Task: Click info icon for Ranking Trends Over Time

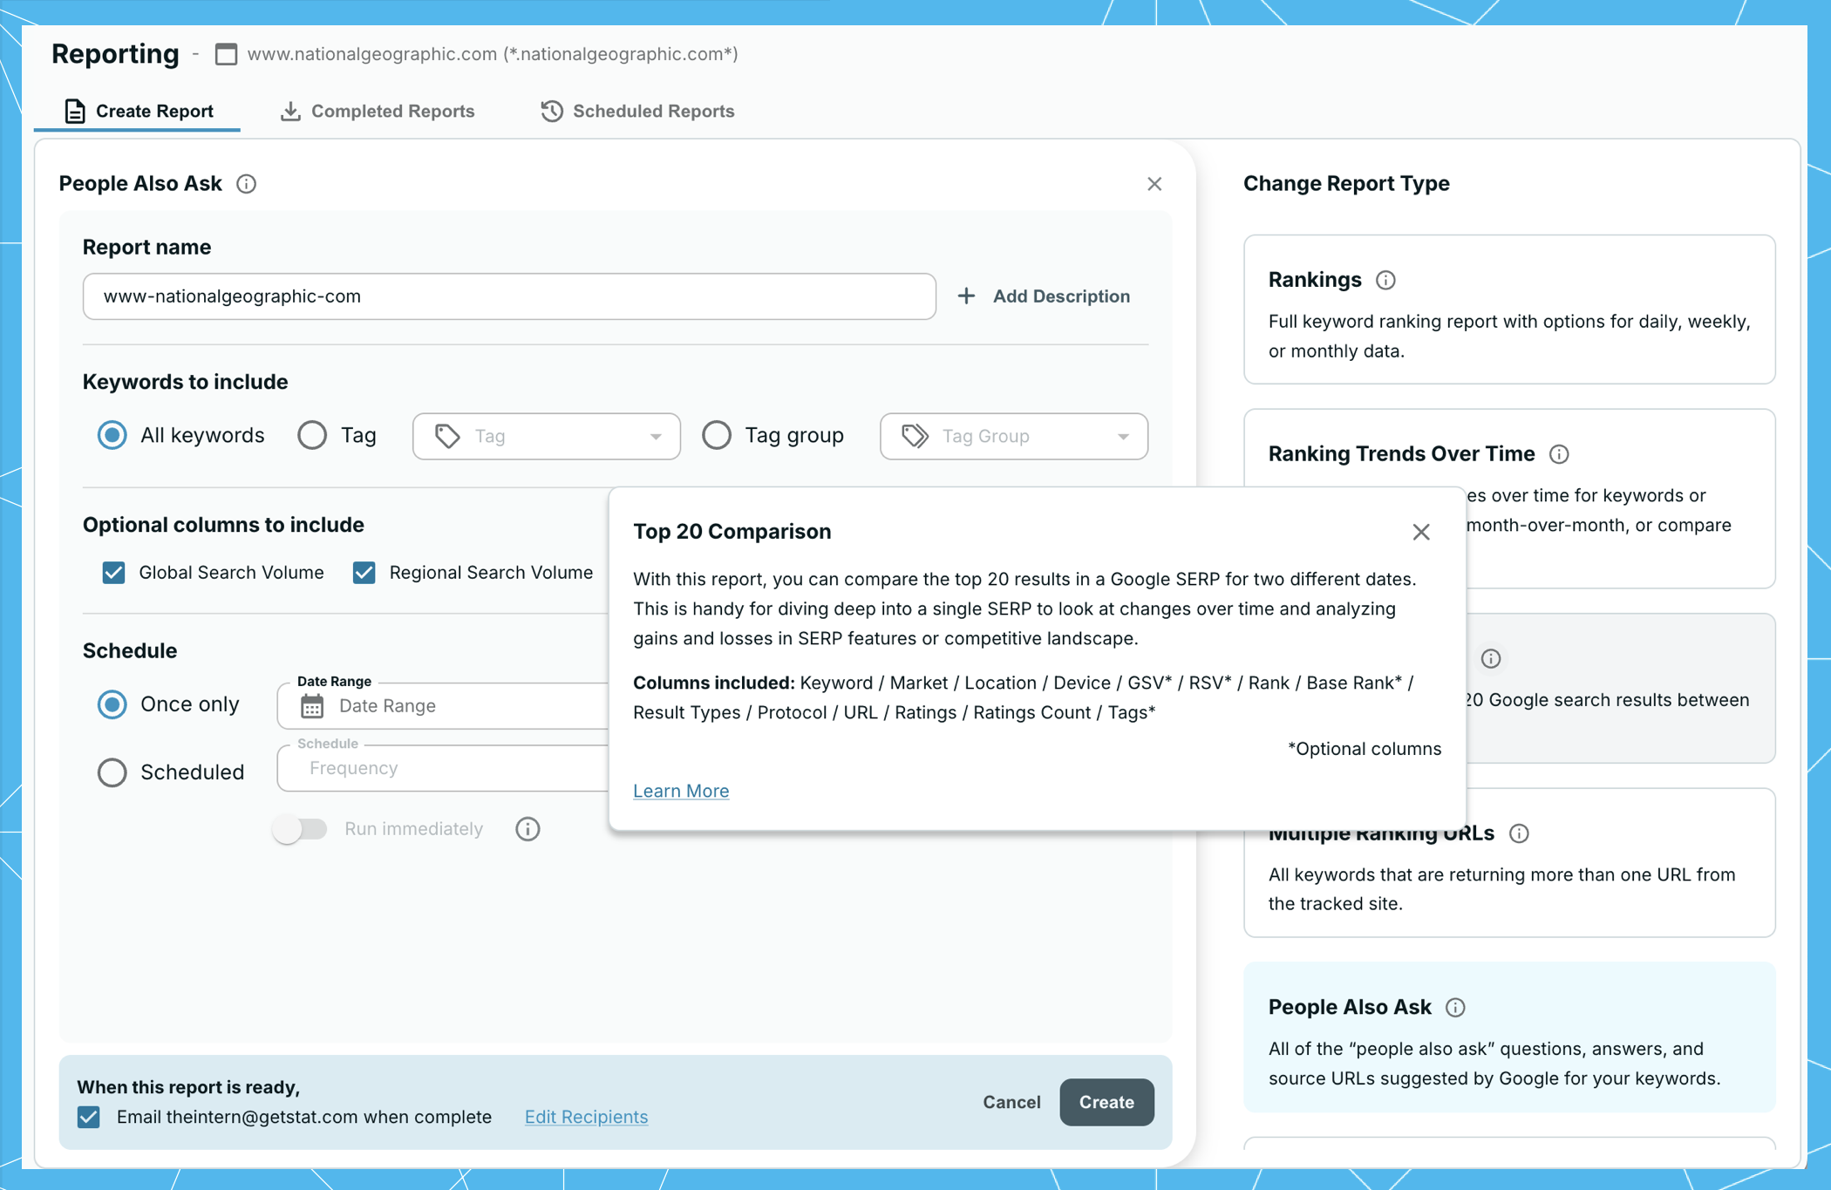Action: point(1559,454)
